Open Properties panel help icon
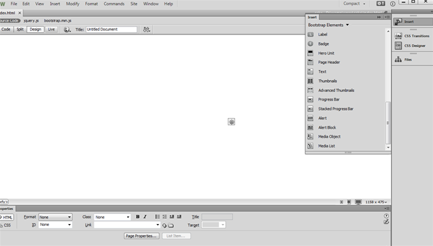The width and height of the screenshot is (433, 246). coord(386,216)
